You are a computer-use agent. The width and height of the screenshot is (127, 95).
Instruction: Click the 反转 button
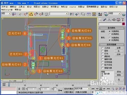click(119, 54)
